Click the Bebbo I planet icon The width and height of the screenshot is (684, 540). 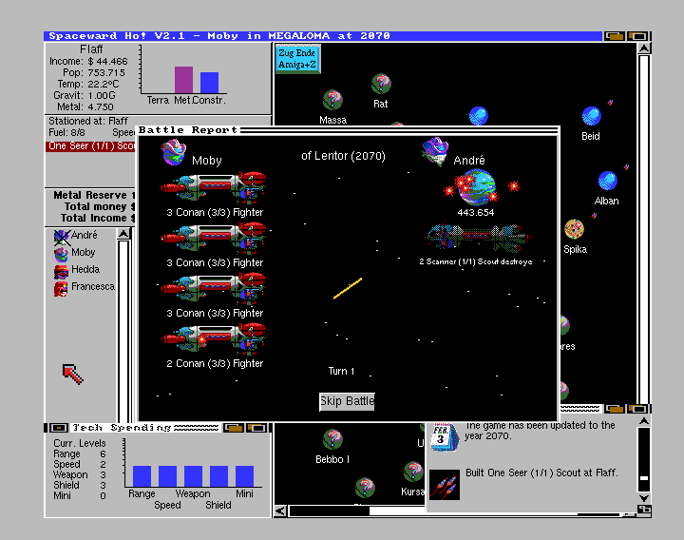click(x=332, y=439)
